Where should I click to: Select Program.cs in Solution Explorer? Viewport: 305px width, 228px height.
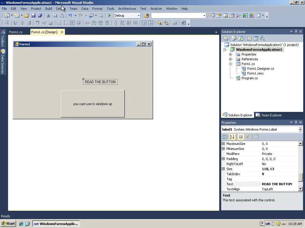click(250, 78)
